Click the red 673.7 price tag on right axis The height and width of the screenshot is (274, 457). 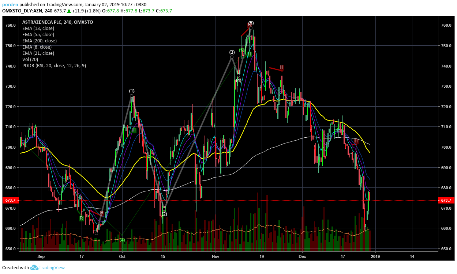(446, 200)
